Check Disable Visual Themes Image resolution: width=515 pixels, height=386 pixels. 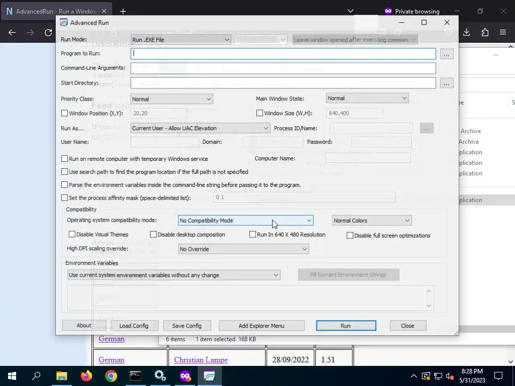(x=72, y=234)
